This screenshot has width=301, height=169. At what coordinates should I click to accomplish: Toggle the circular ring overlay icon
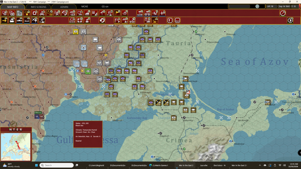click(34, 13)
